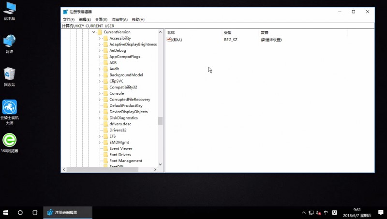
Task: Open the 帮助(H) menu
Action: coord(138,19)
